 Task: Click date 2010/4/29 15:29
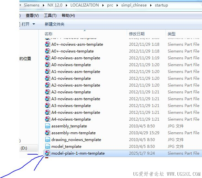coord(144,133)
